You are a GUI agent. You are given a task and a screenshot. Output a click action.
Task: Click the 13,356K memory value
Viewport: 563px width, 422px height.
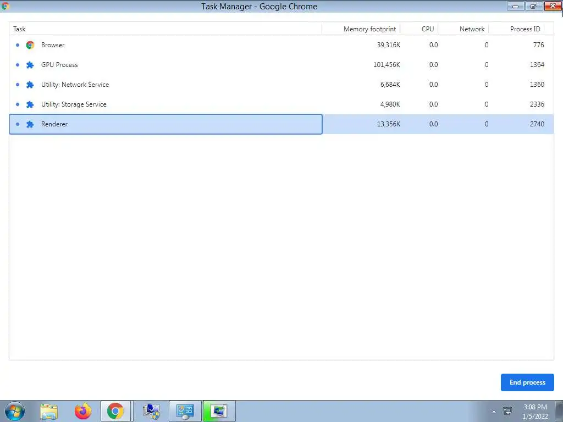click(389, 124)
